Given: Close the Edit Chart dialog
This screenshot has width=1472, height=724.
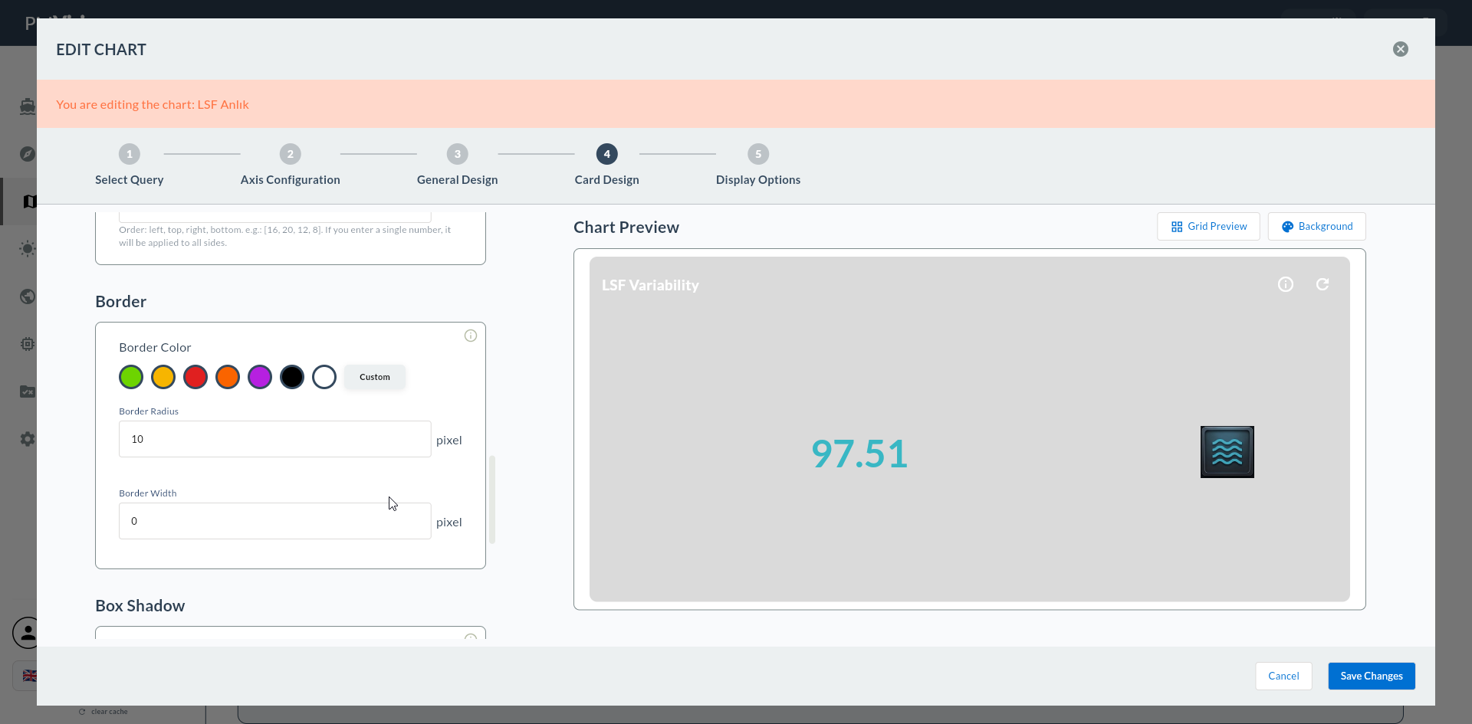Looking at the screenshot, I should (x=1401, y=49).
